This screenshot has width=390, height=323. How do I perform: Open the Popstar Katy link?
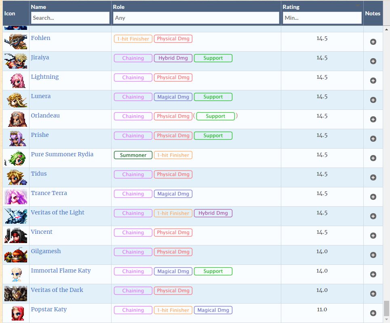(49, 309)
